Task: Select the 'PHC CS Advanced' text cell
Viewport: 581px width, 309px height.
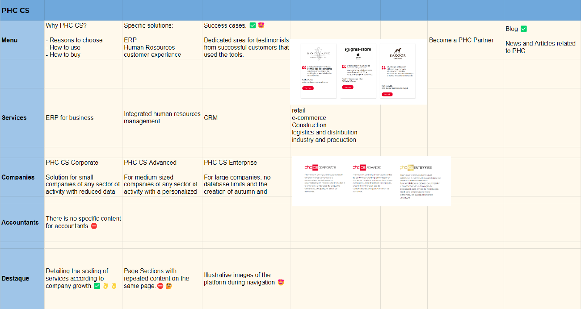Action: [x=162, y=177]
